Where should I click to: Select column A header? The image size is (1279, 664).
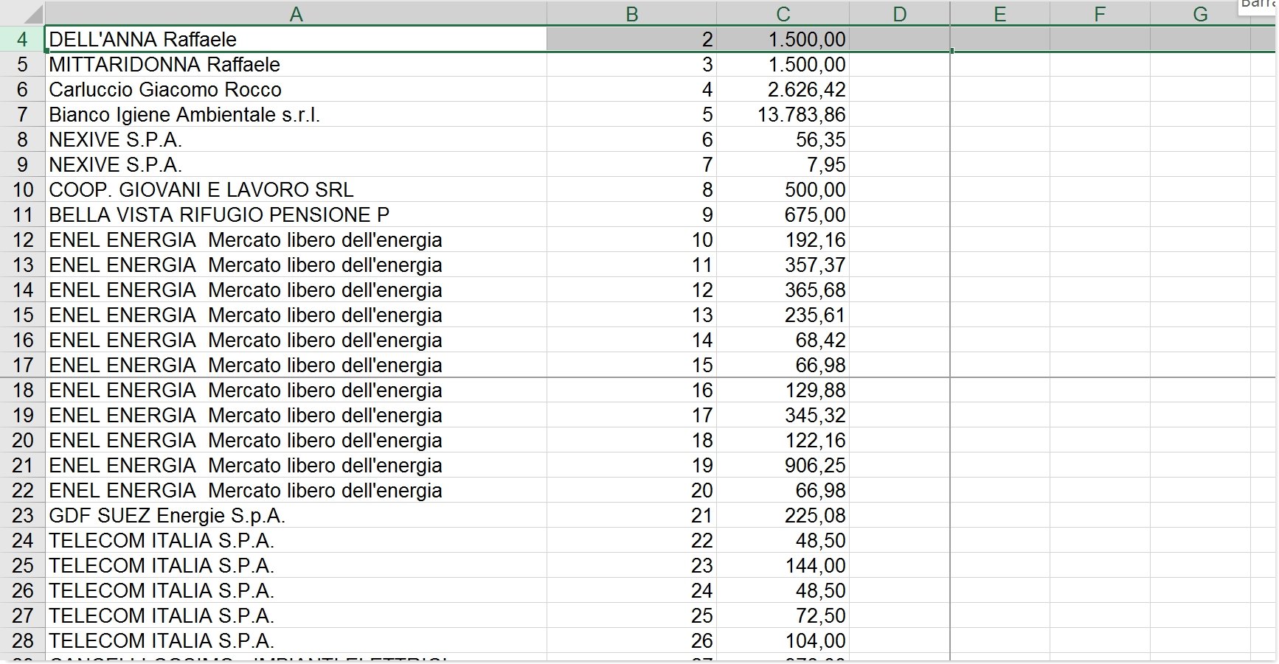point(296,14)
